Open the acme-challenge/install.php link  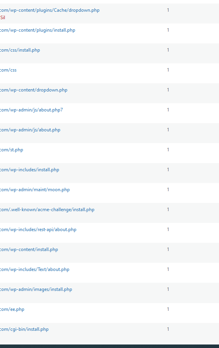click(x=47, y=210)
